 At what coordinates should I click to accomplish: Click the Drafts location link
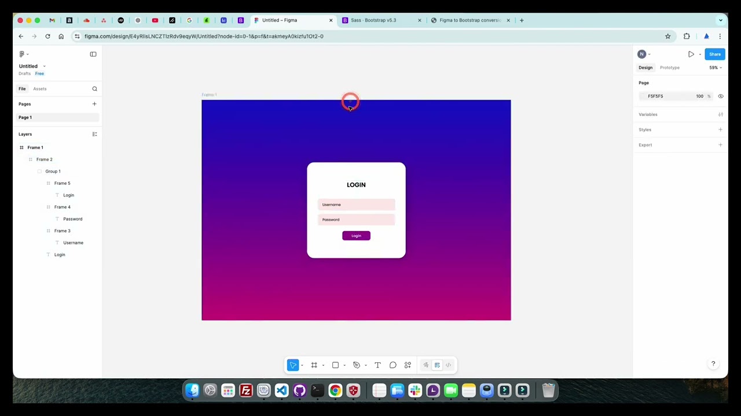24,73
